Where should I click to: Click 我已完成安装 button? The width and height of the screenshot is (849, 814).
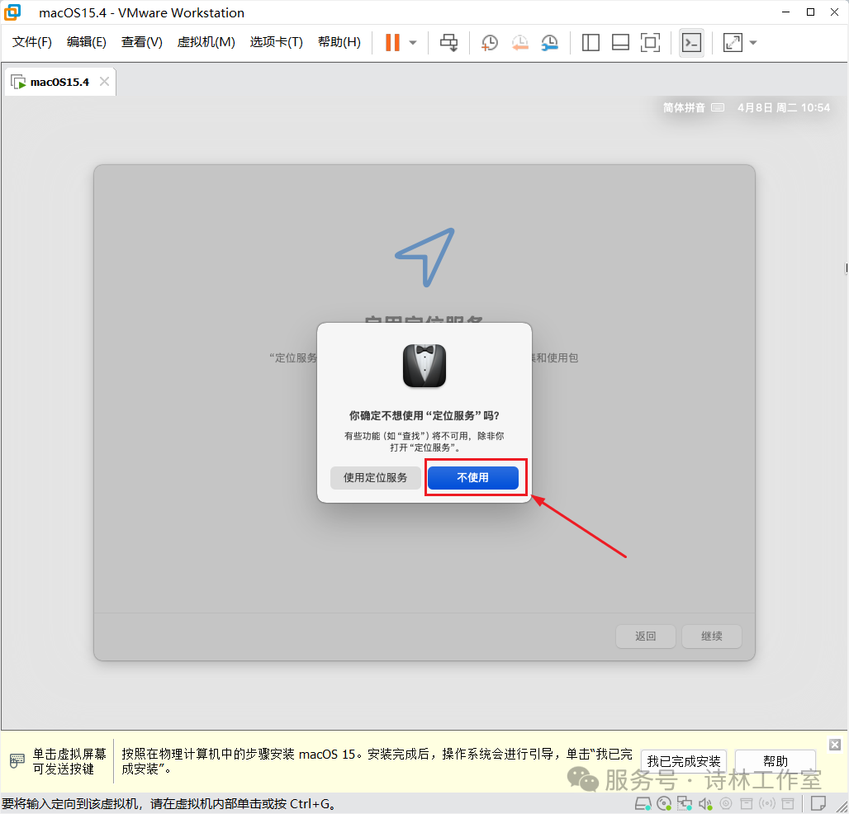(x=683, y=761)
